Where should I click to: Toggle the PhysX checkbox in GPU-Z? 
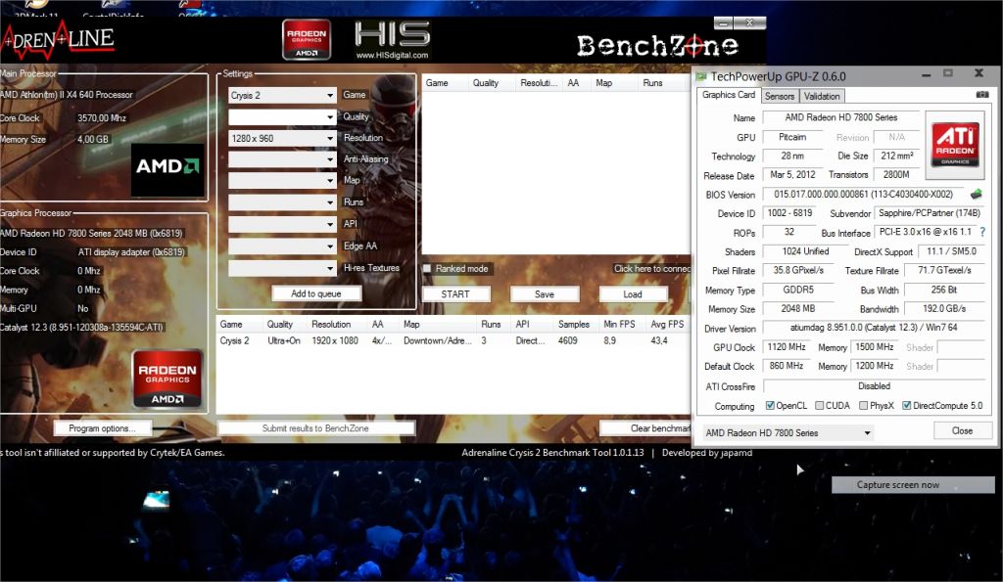[864, 405]
